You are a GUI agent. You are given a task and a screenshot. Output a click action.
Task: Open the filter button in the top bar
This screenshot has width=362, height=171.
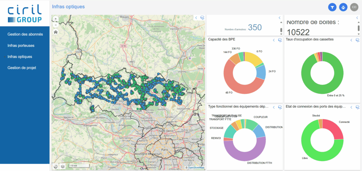pyautogui.click(x=332, y=7)
